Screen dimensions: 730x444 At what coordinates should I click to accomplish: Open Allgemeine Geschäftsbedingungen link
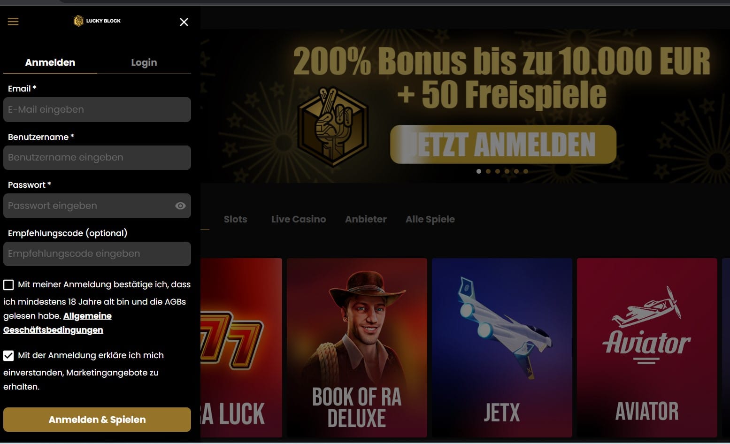58,323
